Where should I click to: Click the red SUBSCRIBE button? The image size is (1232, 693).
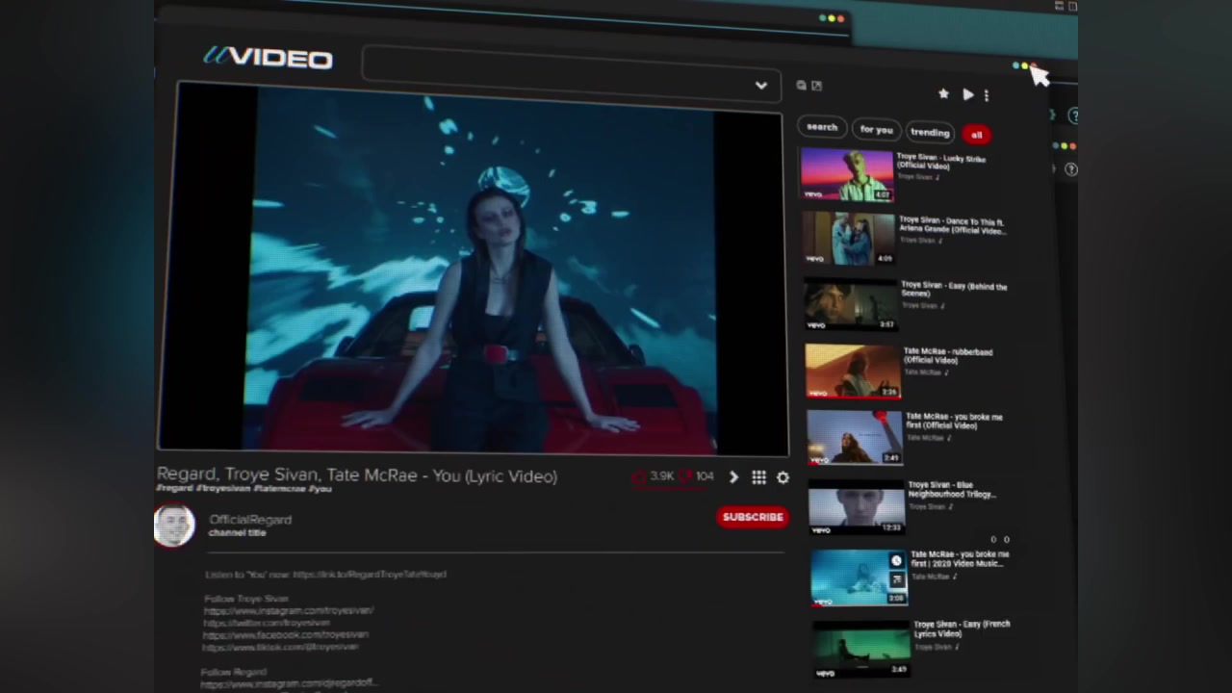[753, 517]
